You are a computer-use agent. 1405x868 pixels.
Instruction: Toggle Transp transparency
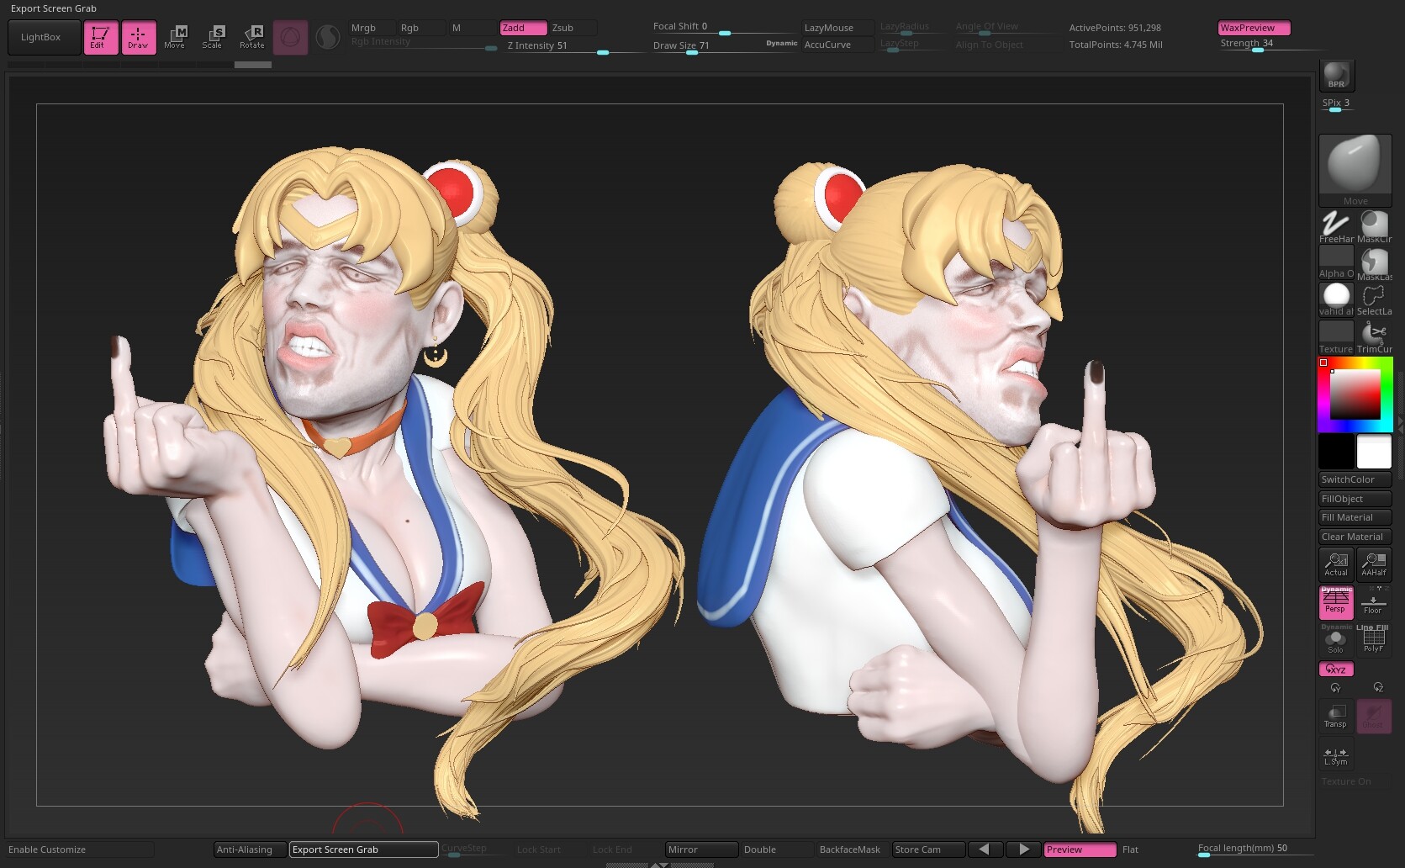[1336, 717]
